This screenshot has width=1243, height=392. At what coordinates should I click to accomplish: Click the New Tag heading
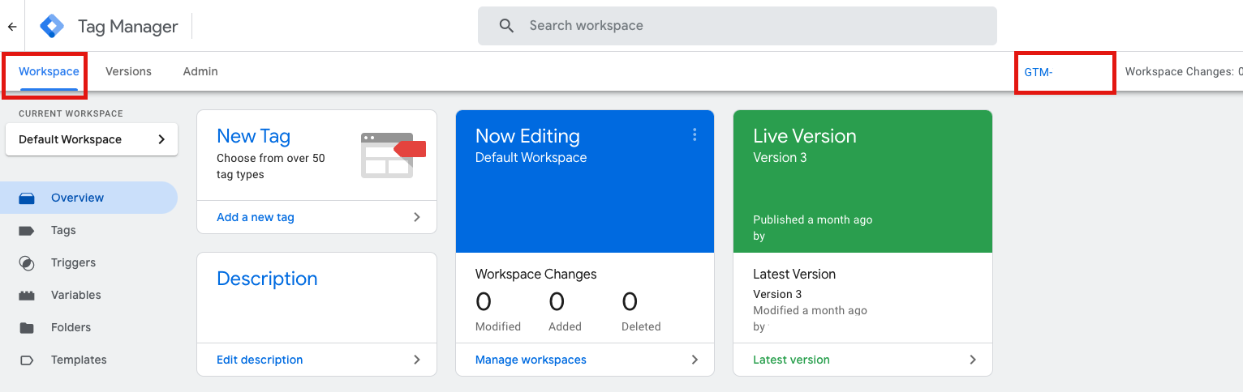(x=253, y=136)
